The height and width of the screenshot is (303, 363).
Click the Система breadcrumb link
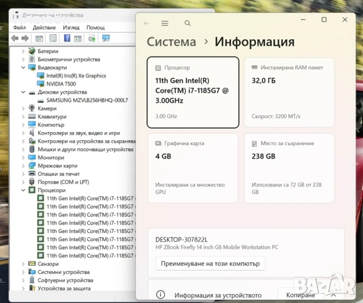(x=171, y=42)
